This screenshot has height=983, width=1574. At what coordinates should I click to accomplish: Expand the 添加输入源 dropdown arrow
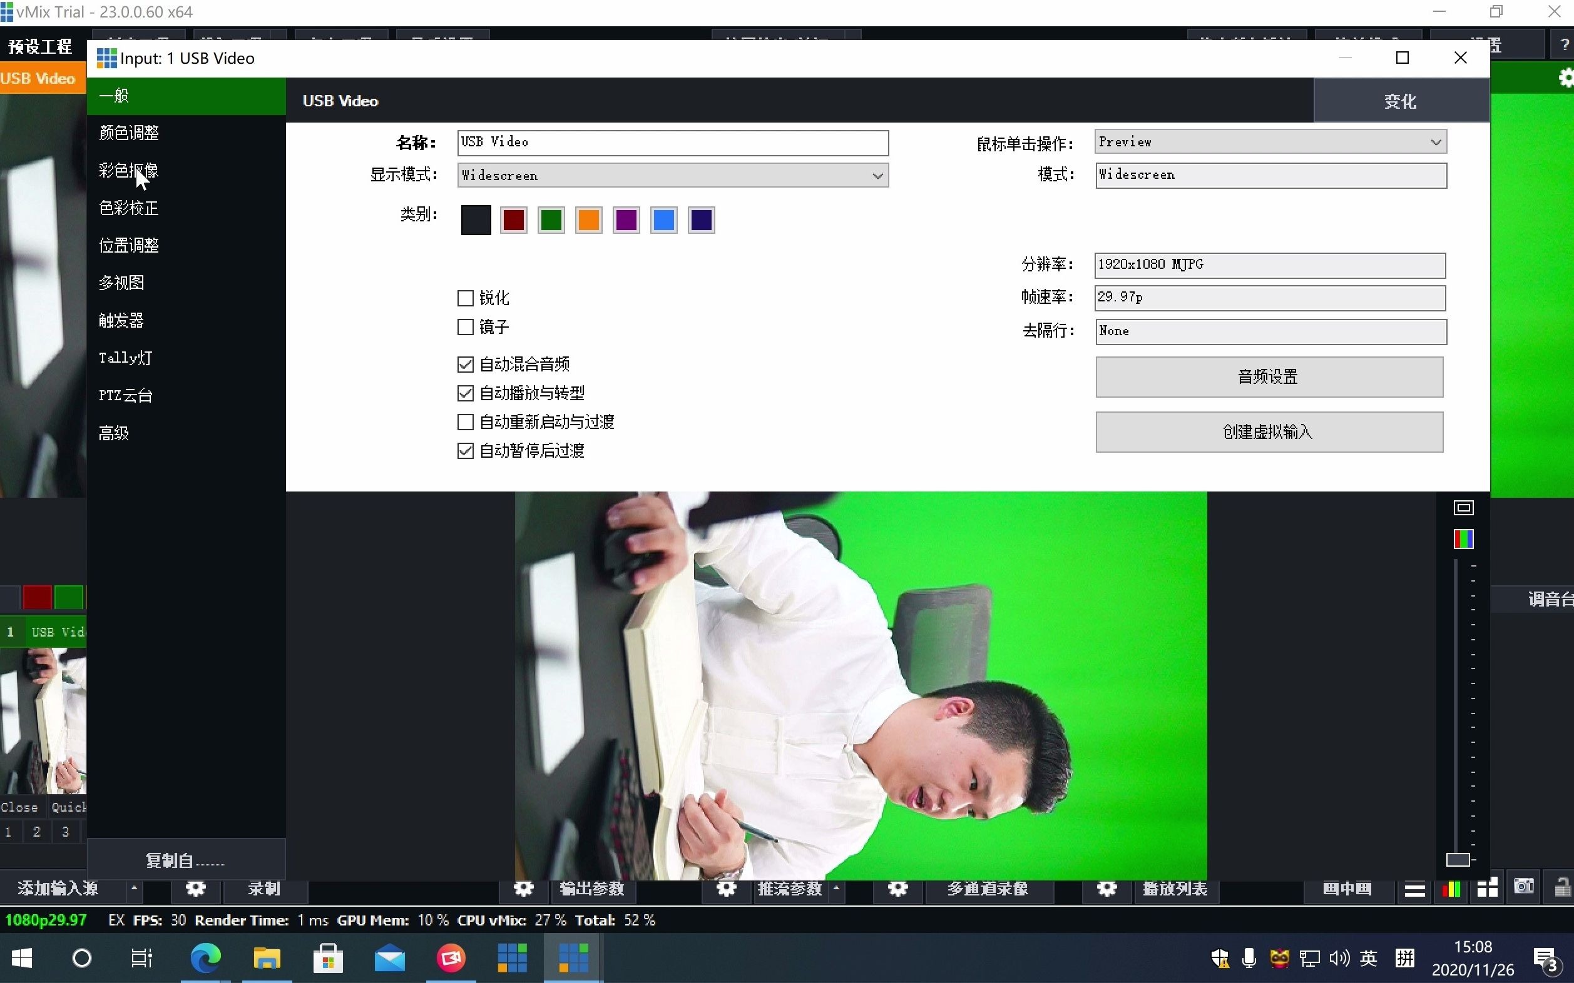(135, 889)
